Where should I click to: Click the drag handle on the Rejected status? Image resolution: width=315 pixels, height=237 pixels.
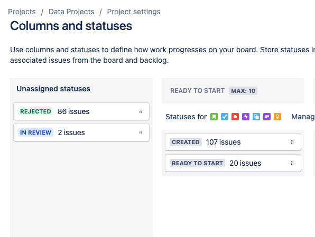(x=141, y=111)
